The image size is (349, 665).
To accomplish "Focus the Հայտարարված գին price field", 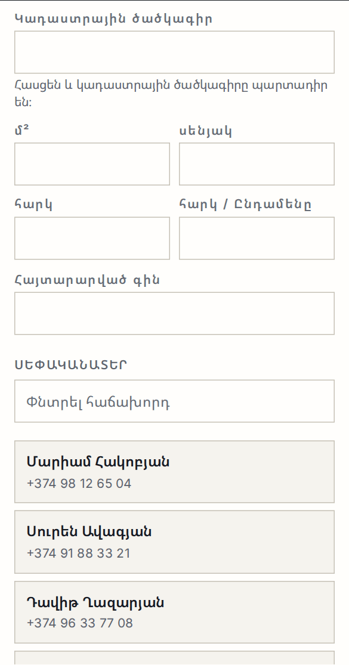I will pyautogui.click(x=174, y=313).
